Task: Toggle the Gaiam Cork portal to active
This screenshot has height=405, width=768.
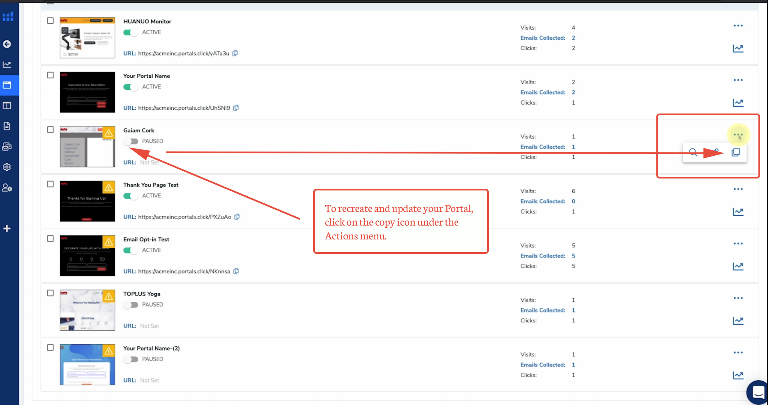Action: (130, 141)
